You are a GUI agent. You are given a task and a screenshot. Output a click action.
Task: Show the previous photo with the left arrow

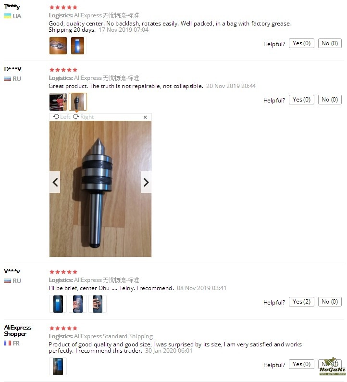coord(55,182)
